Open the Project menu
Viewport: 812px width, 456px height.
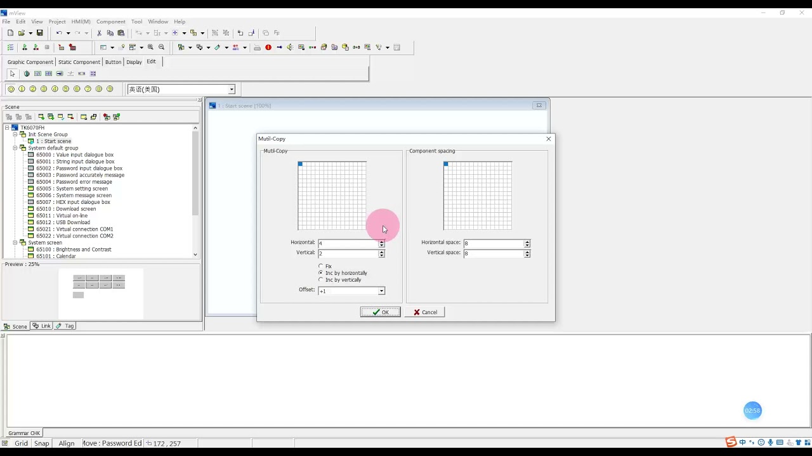[57, 22]
